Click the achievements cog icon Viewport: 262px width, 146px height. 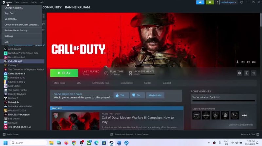130,73
